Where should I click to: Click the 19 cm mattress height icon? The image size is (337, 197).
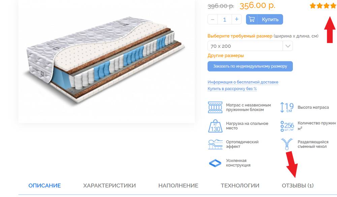287,107
